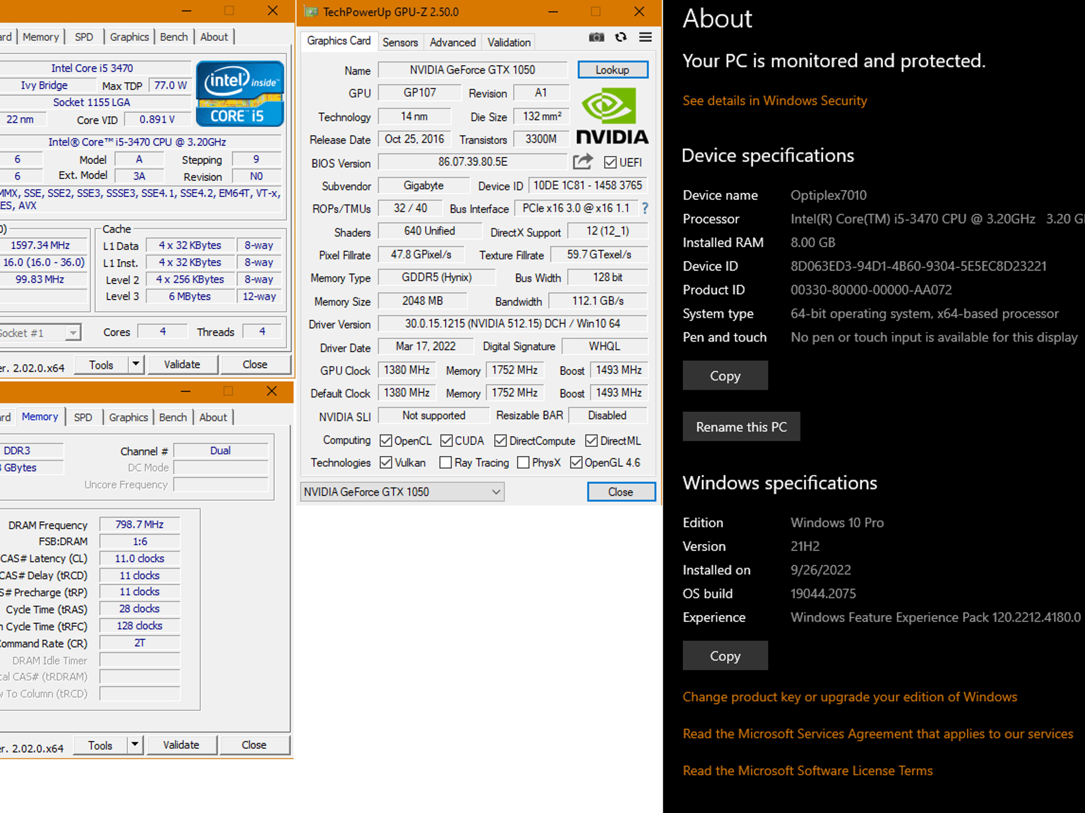Click the BIOS share/export arrow icon
This screenshot has width=1085, height=813.
pos(583,161)
